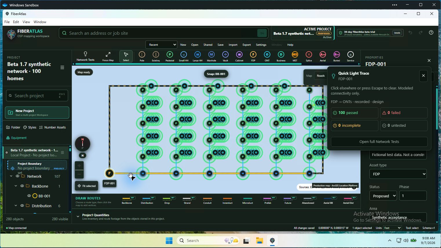This screenshot has height=248, width=441.
Task: Select the Microduct draw route
Action: [247, 200]
